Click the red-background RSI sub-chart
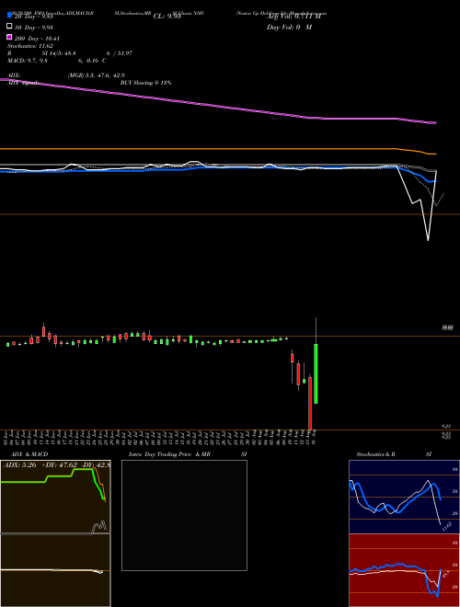 pos(404,570)
